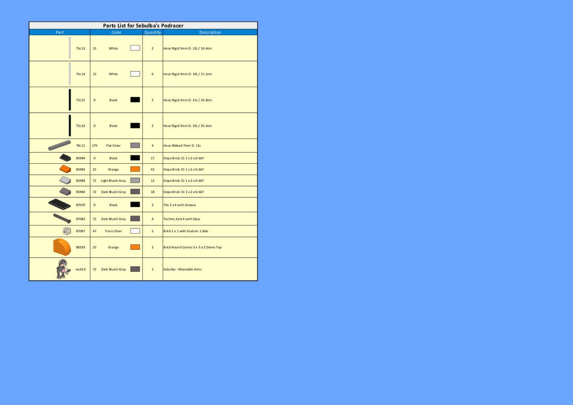Image resolution: width=573 pixels, height=405 pixels.
Task: Click the Flat Silver color swatch
Action: pyautogui.click(x=135, y=145)
